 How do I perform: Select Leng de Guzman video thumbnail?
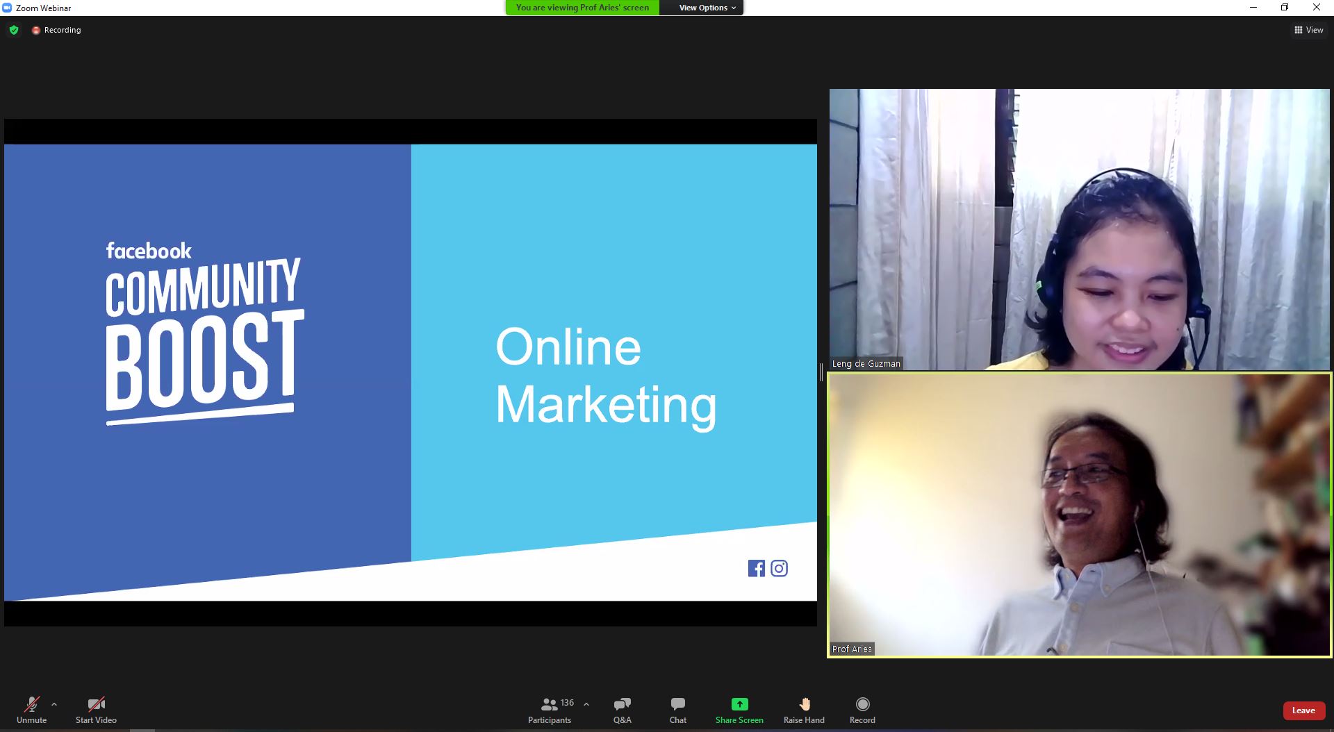pos(1079,229)
